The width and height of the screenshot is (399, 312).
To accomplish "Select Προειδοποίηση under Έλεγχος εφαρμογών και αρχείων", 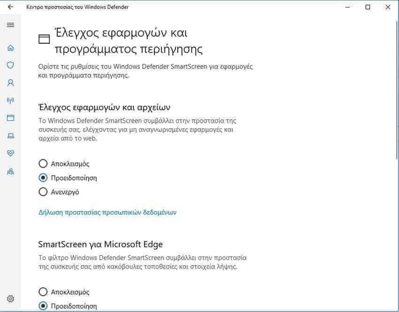I will point(68,178).
